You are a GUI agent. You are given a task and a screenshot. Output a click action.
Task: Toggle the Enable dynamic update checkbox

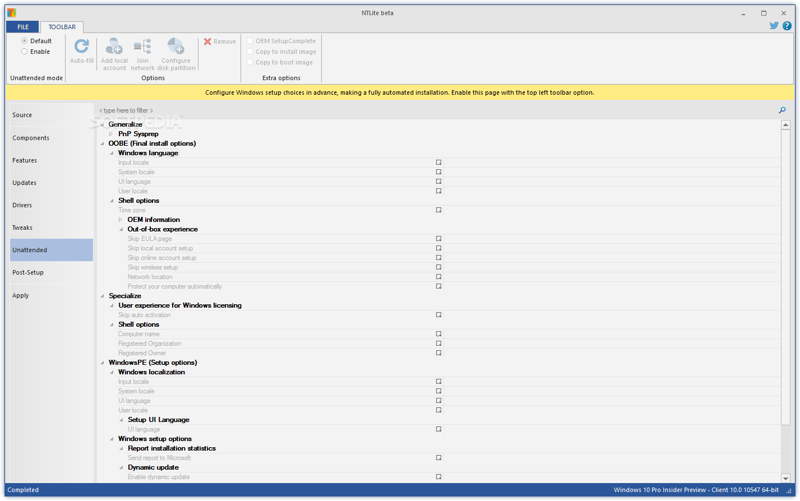439,477
